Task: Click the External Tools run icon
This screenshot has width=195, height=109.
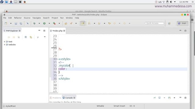Action: click(x=54, y=23)
